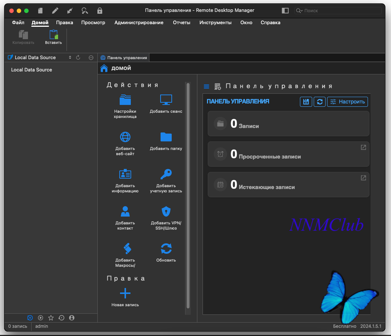Switch to the recent history view icon
Image resolution: width=391 pixels, height=336 pixels.
pyautogui.click(x=61, y=318)
